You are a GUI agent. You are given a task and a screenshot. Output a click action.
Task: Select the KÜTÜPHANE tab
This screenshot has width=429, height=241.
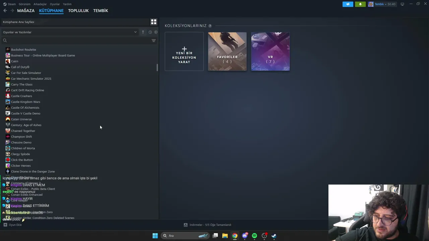(x=51, y=11)
